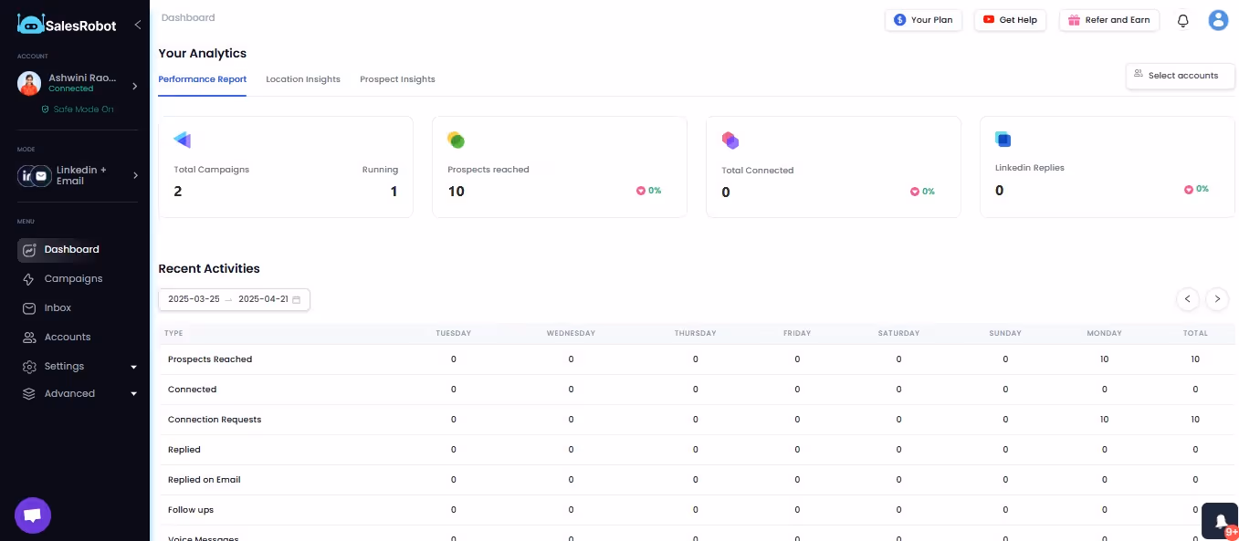
Task: Expand the Settings menu
Action: 133,367
